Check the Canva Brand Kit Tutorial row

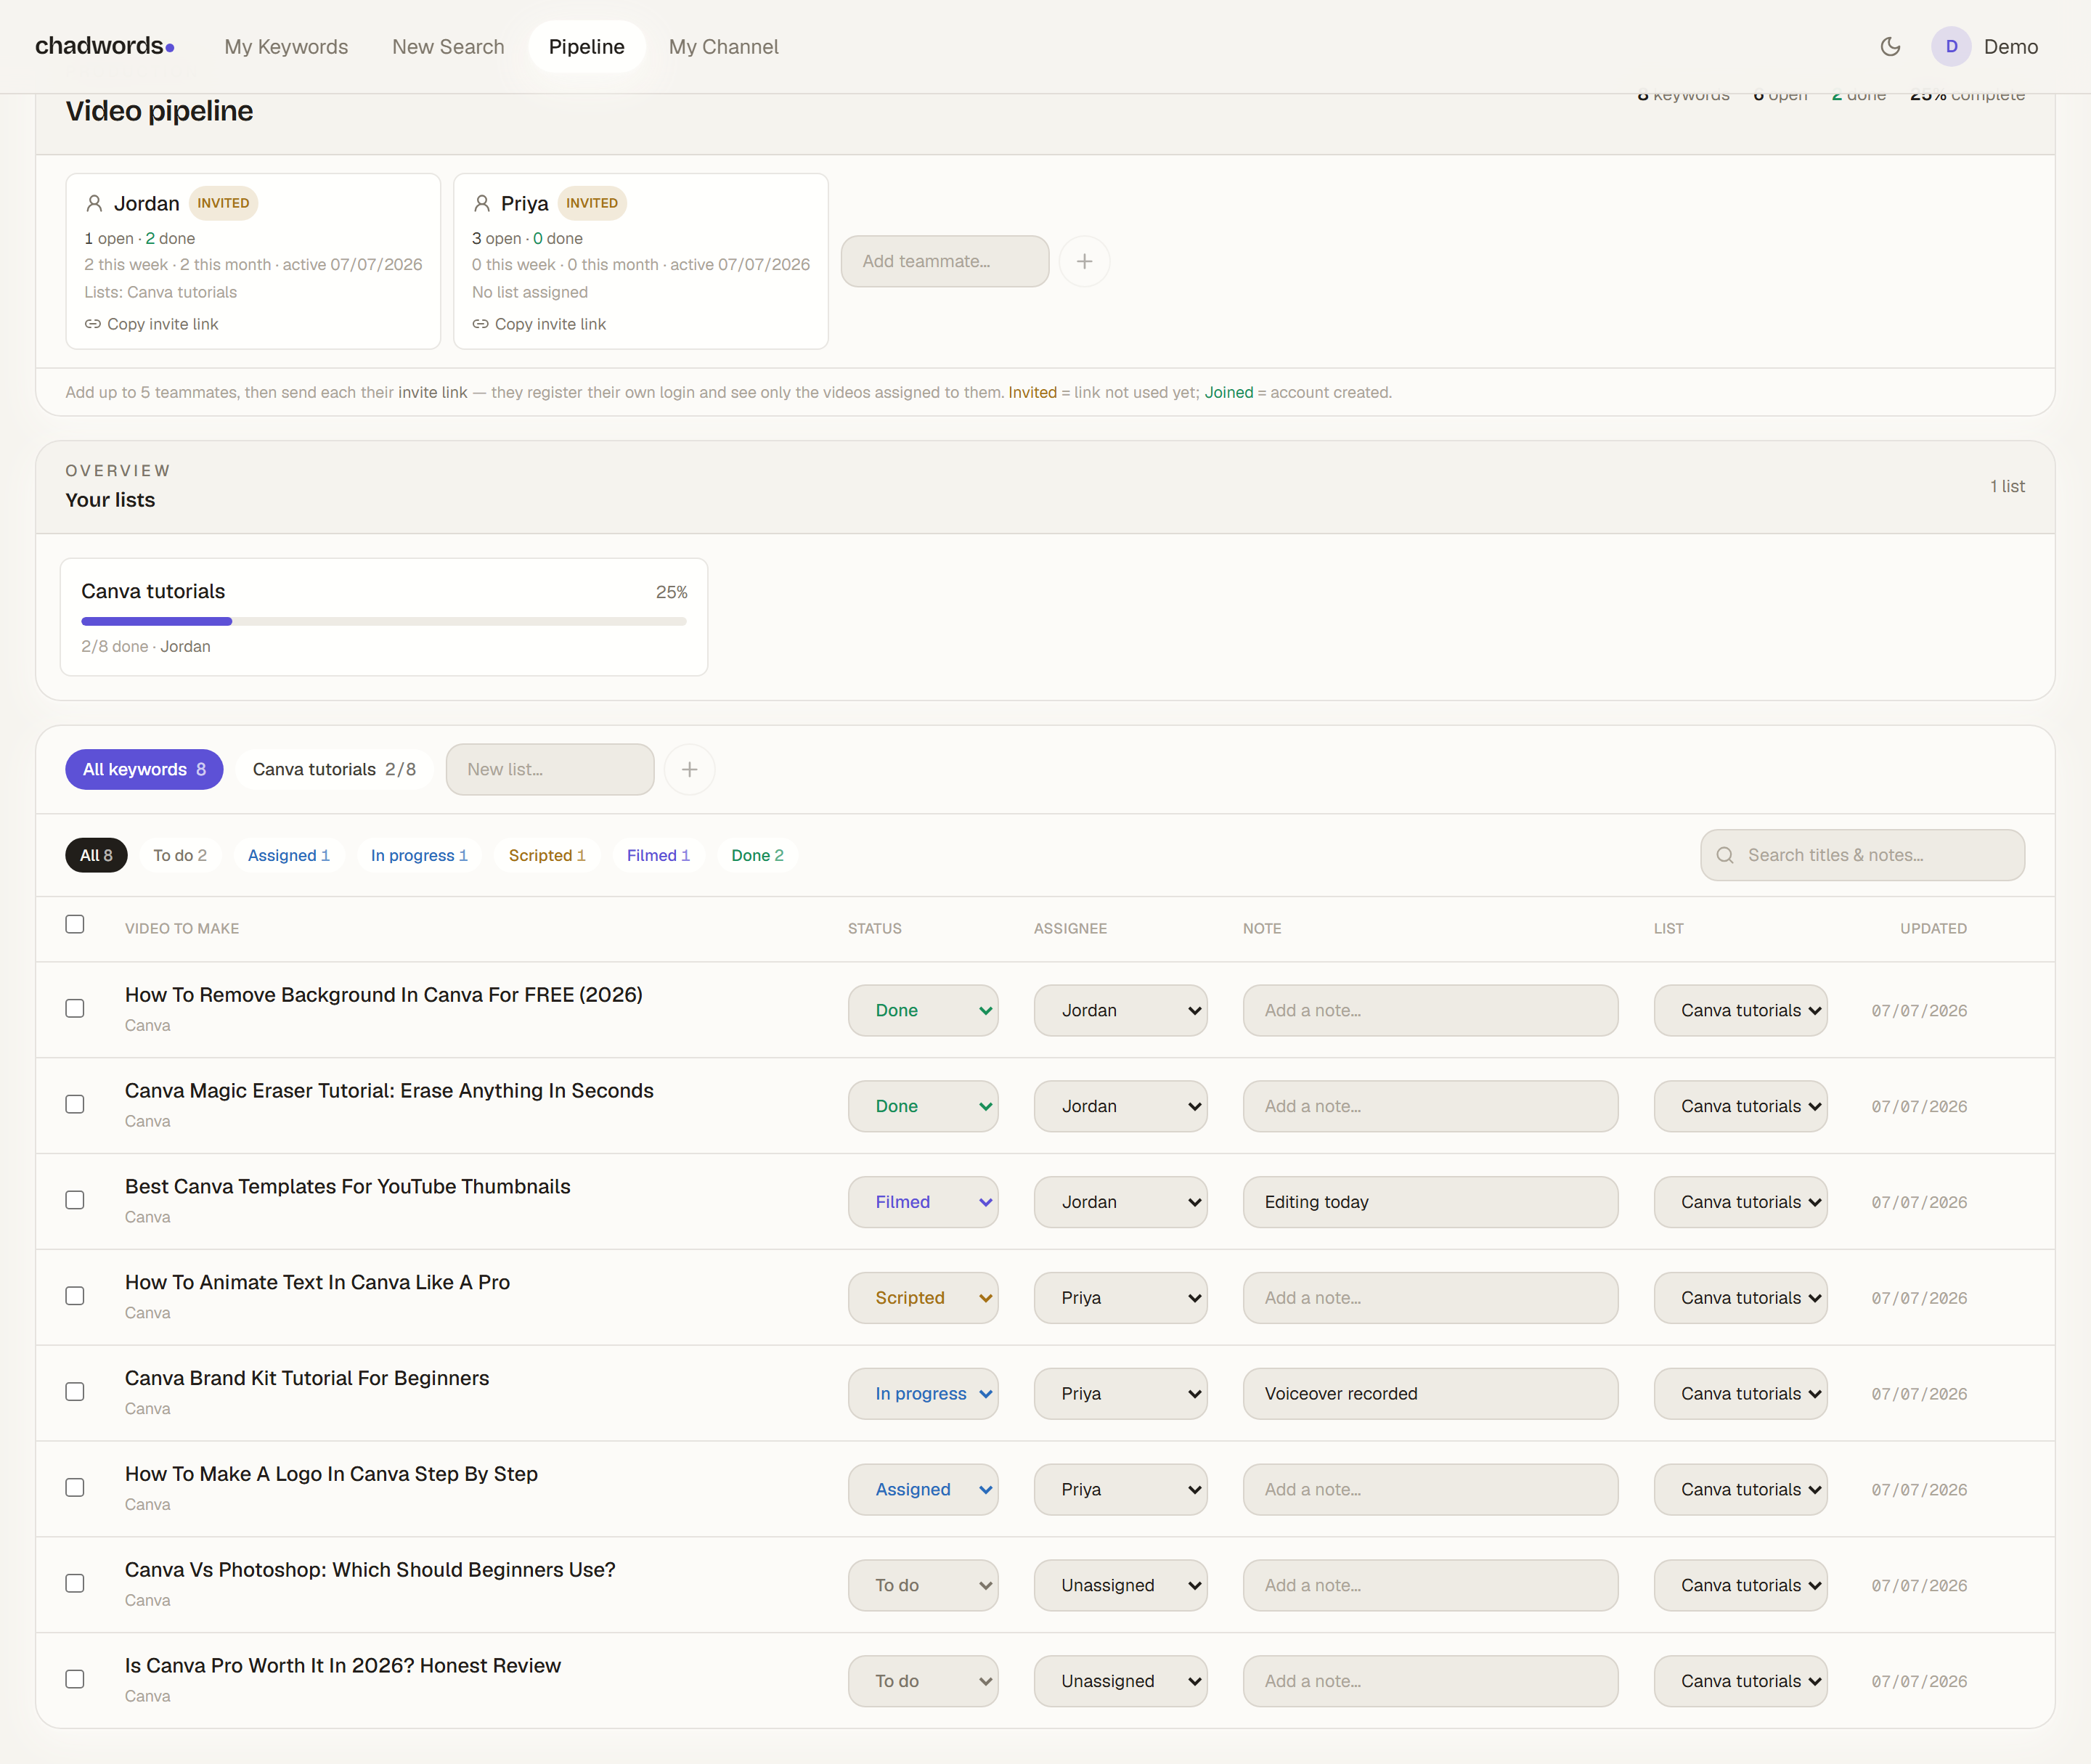pyautogui.click(x=75, y=1392)
